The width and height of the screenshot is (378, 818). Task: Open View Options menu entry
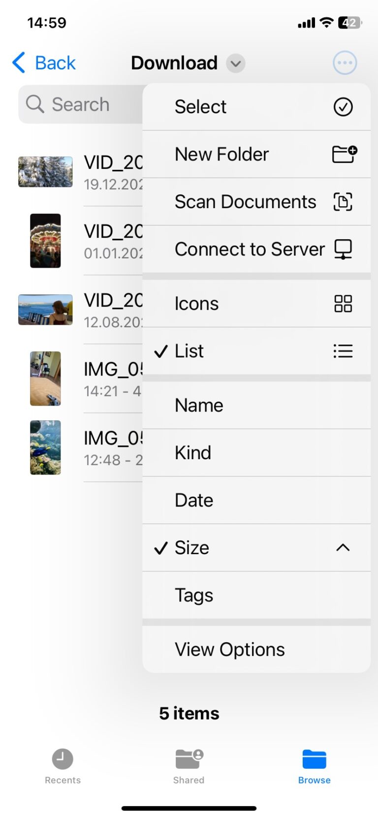229,649
